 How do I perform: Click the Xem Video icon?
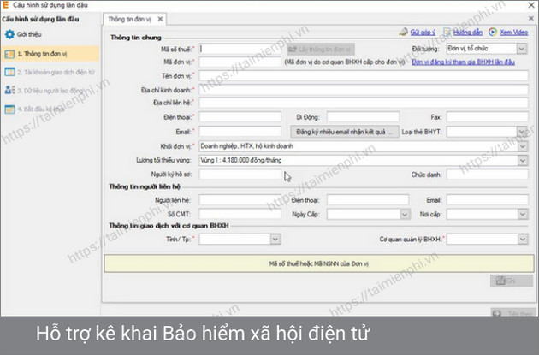[494, 32]
